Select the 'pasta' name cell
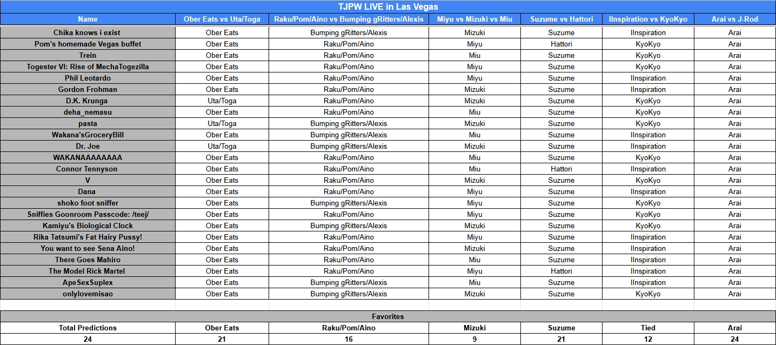This screenshot has height=345, width=776. click(x=88, y=123)
